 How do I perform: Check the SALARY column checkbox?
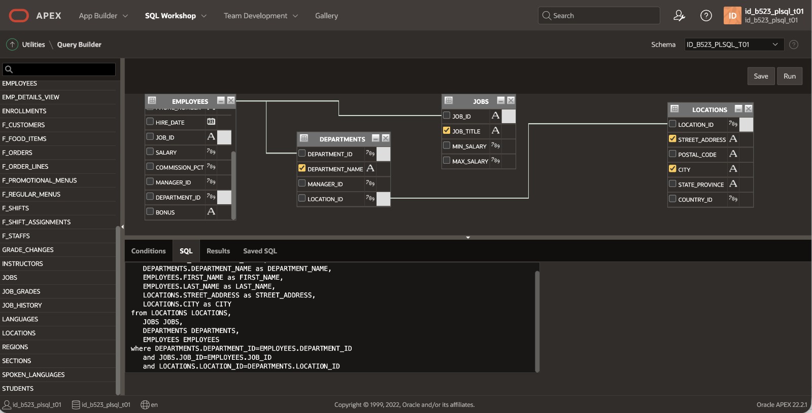pyautogui.click(x=150, y=152)
